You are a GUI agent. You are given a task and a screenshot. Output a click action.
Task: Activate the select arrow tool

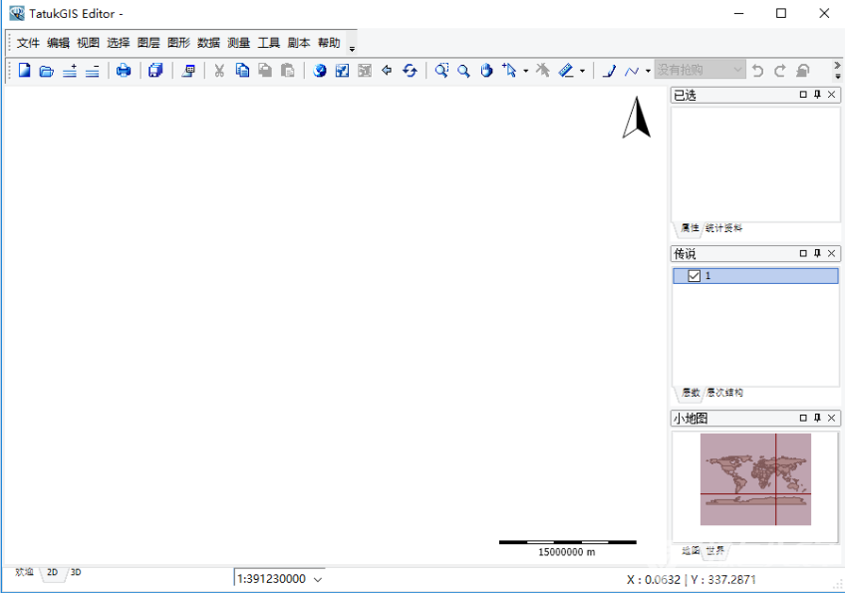click(x=509, y=70)
